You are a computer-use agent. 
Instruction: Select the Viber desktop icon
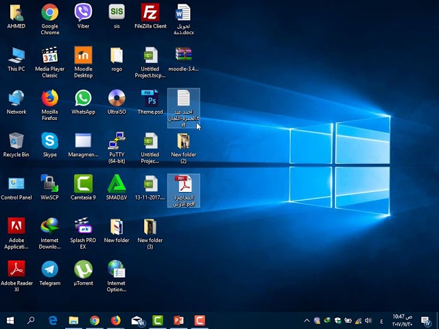(83, 16)
